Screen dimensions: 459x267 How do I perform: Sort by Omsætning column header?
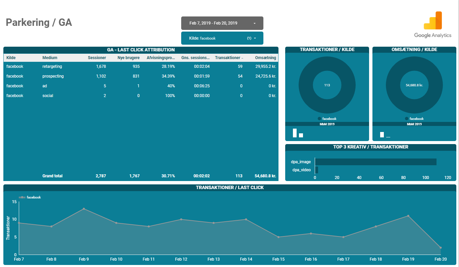coord(265,58)
